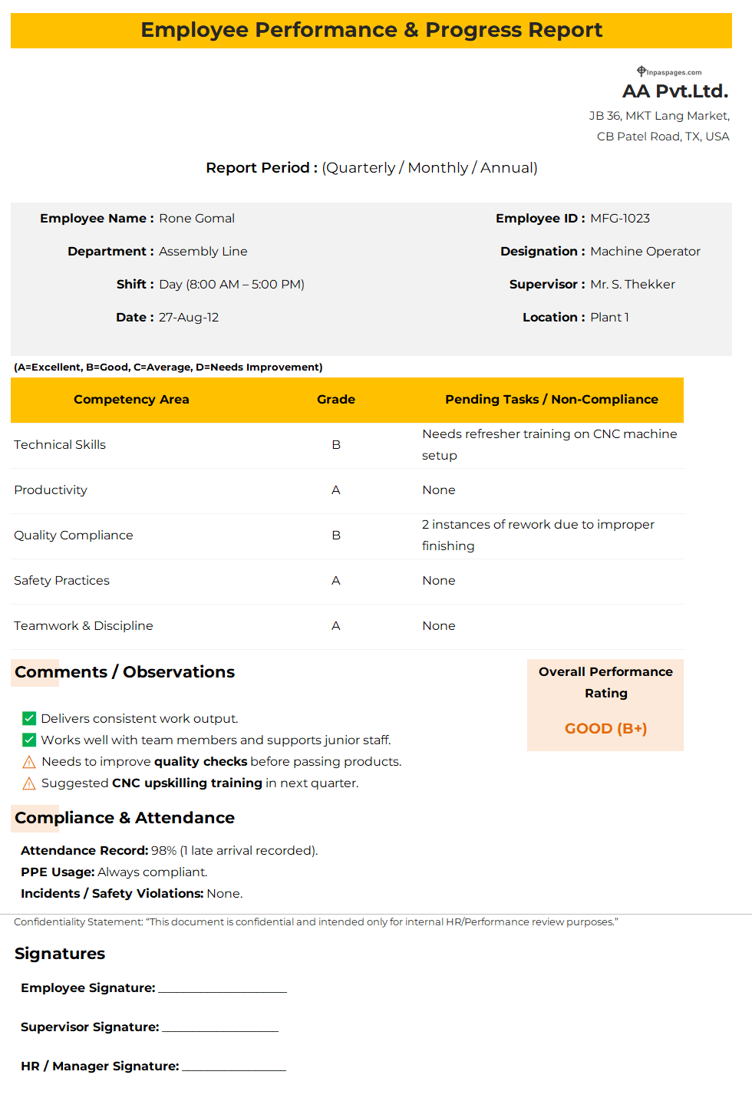Click the Pending Tasks / Non-Compliance header
Screen dimensions: 752x1111
[551, 400]
